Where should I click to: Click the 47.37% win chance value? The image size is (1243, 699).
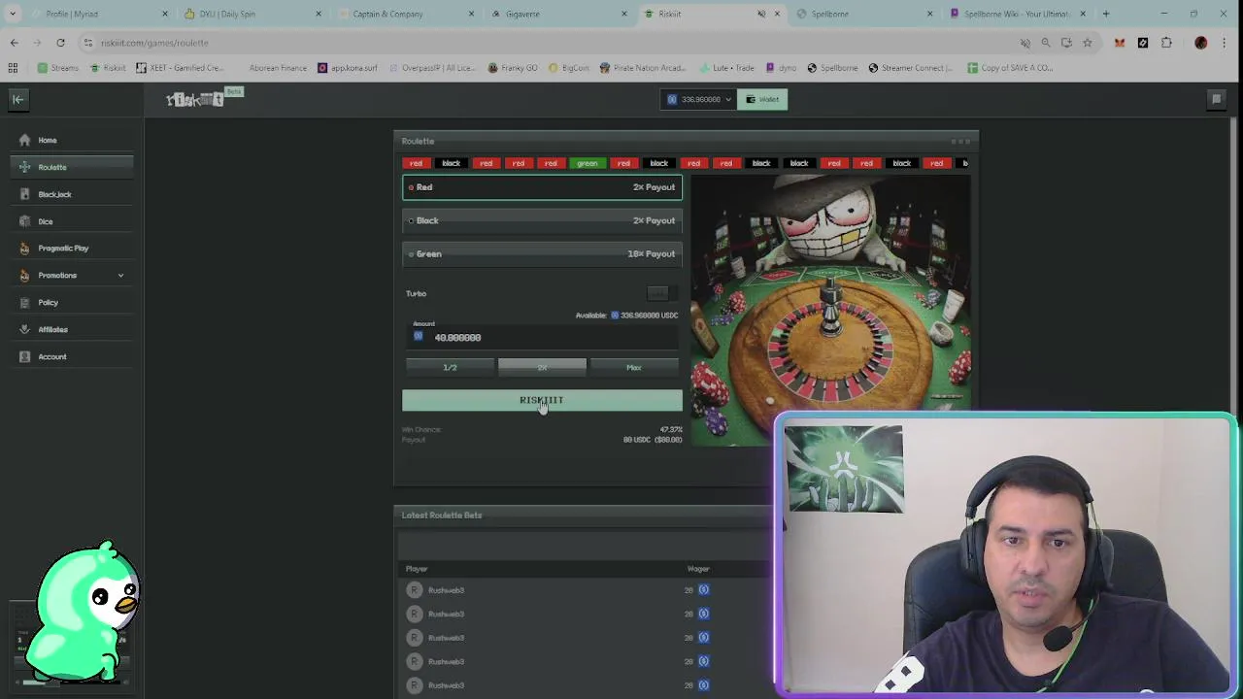(x=671, y=429)
